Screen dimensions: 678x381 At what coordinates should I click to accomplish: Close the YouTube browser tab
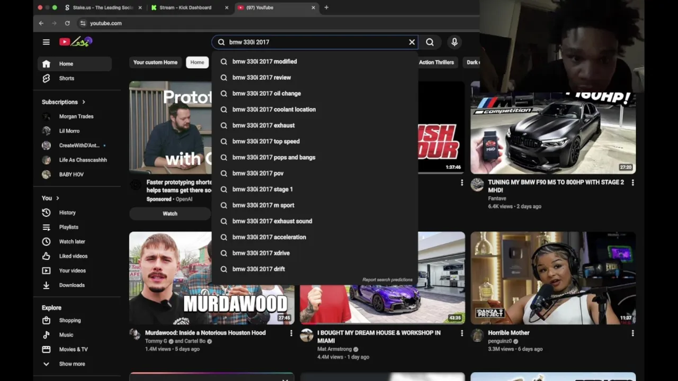[x=313, y=7]
